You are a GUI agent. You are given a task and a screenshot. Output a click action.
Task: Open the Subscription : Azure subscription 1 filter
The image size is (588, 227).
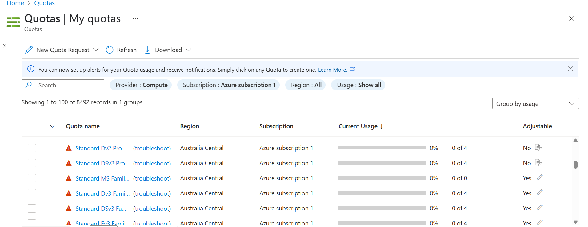pyautogui.click(x=229, y=85)
